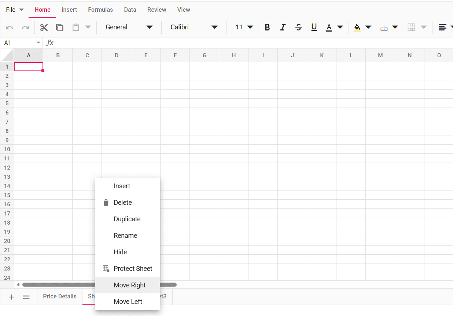Choose Hide from the context menu
This screenshot has height=316, width=453.
(128, 252)
